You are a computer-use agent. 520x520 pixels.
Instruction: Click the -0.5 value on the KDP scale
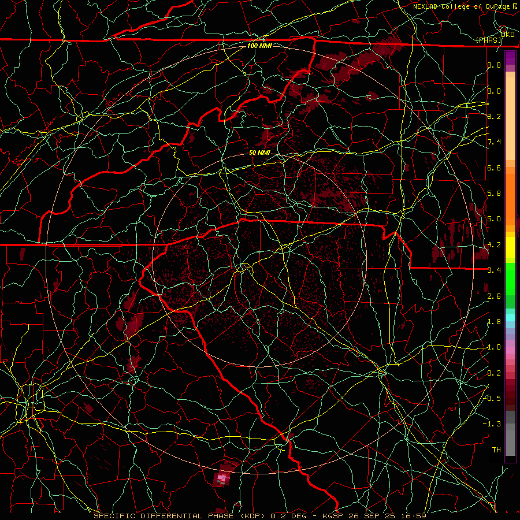tap(492, 398)
